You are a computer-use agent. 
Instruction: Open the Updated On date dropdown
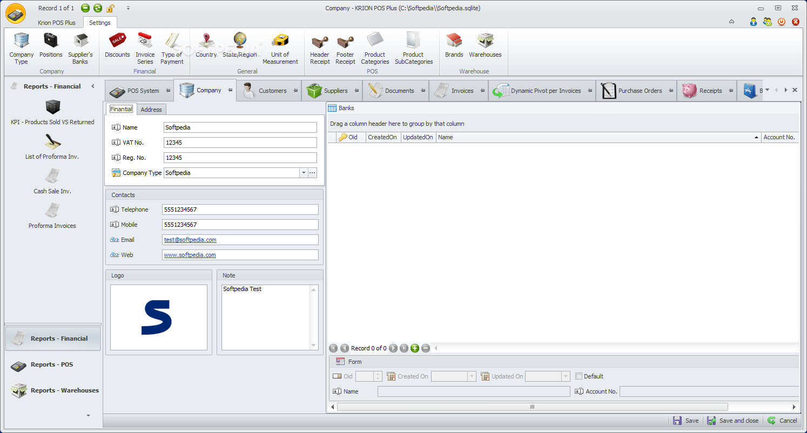[x=566, y=376]
